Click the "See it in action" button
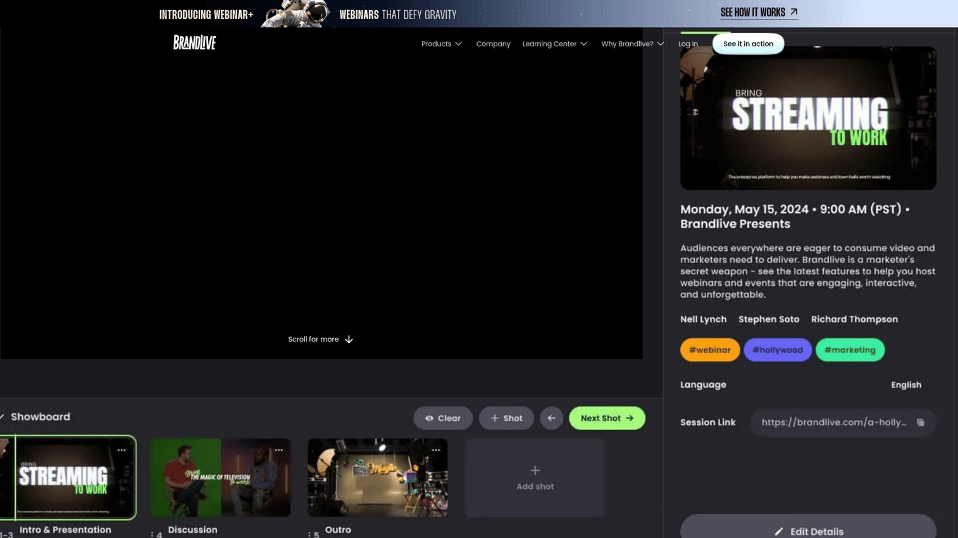 pos(748,44)
